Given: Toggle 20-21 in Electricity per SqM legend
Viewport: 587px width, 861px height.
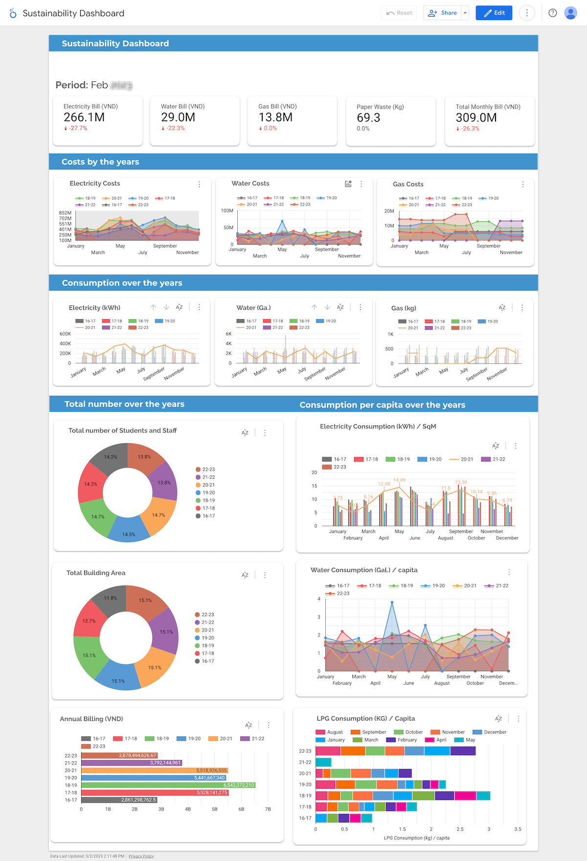Looking at the screenshot, I should (x=461, y=459).
